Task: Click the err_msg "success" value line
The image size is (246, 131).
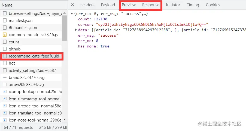Action: [x=98, y=36]
